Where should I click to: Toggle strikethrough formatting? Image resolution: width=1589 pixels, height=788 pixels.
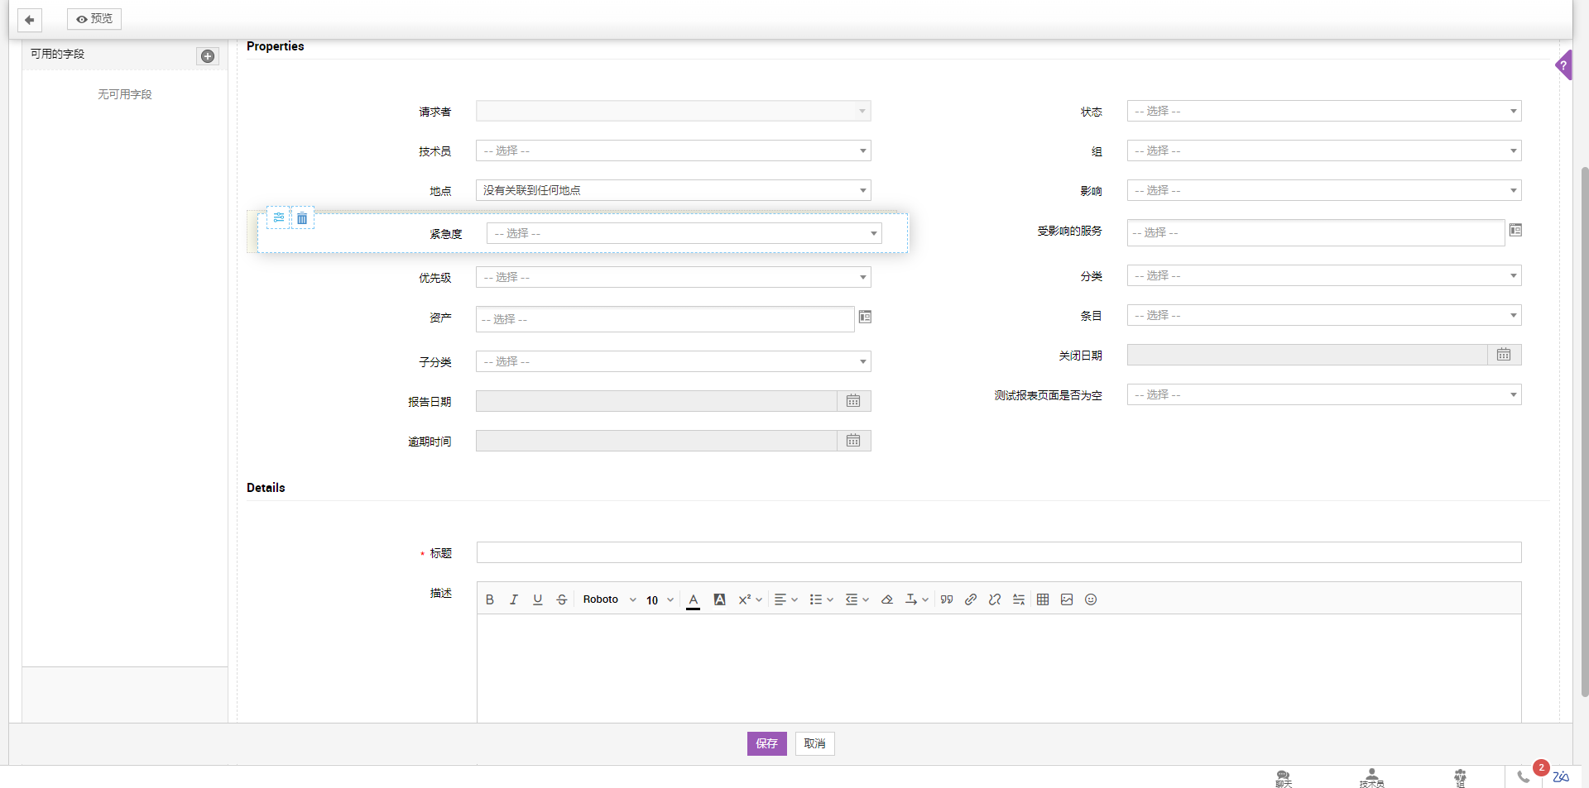point(562,599)
